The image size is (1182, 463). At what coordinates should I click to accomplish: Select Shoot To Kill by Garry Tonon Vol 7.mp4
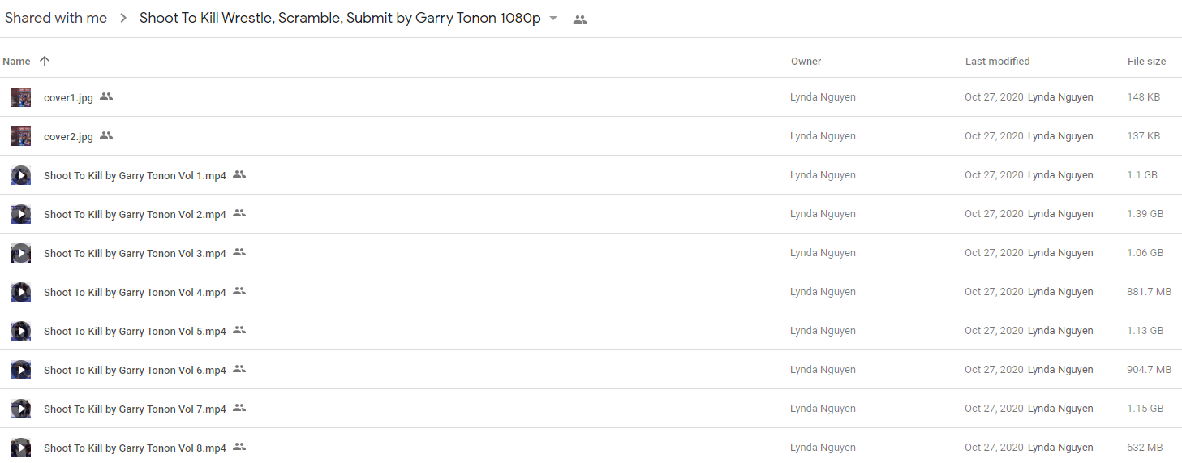[x=135, y=409]
